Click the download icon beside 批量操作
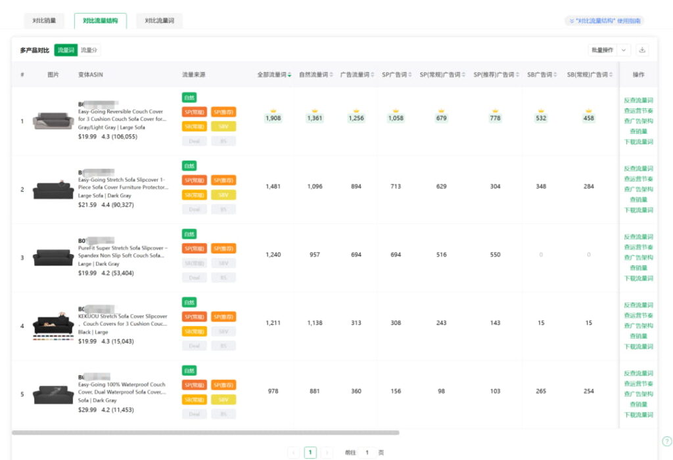Image resolution: width=673 pixels, height=460 pixels. pos(642,50)
